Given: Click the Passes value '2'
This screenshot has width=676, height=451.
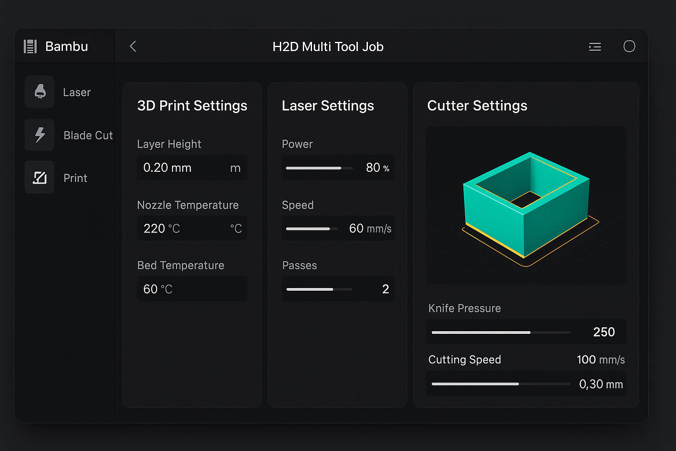Looking at the screenshot, I should [x=386, y=289].
